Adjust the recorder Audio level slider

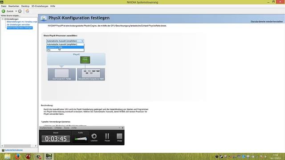[x=81, y=139]
